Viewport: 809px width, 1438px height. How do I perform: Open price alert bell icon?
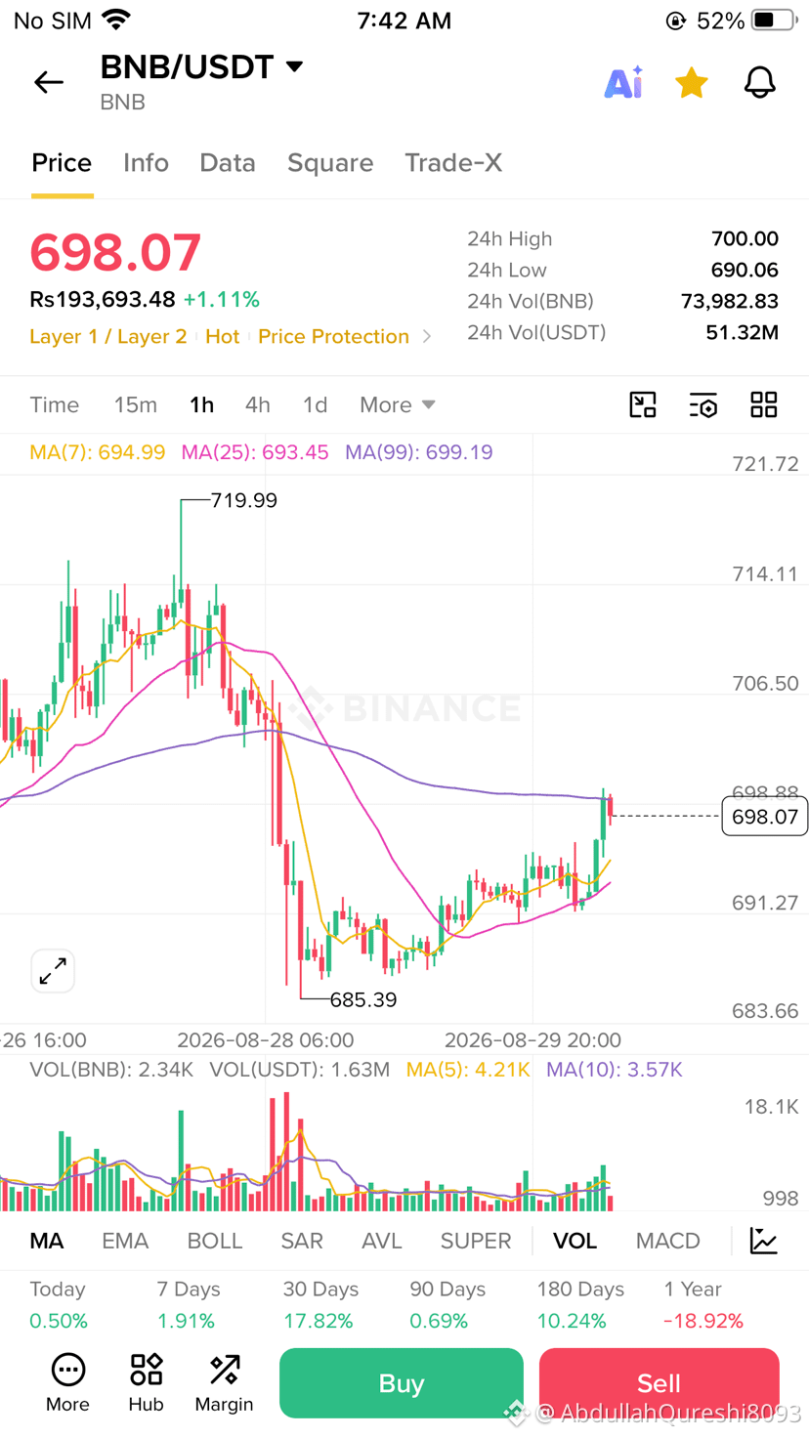[x=760, y=83]
